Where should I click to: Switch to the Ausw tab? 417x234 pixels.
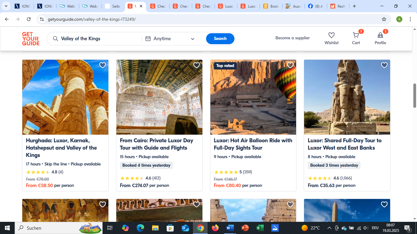click(293, 6)
